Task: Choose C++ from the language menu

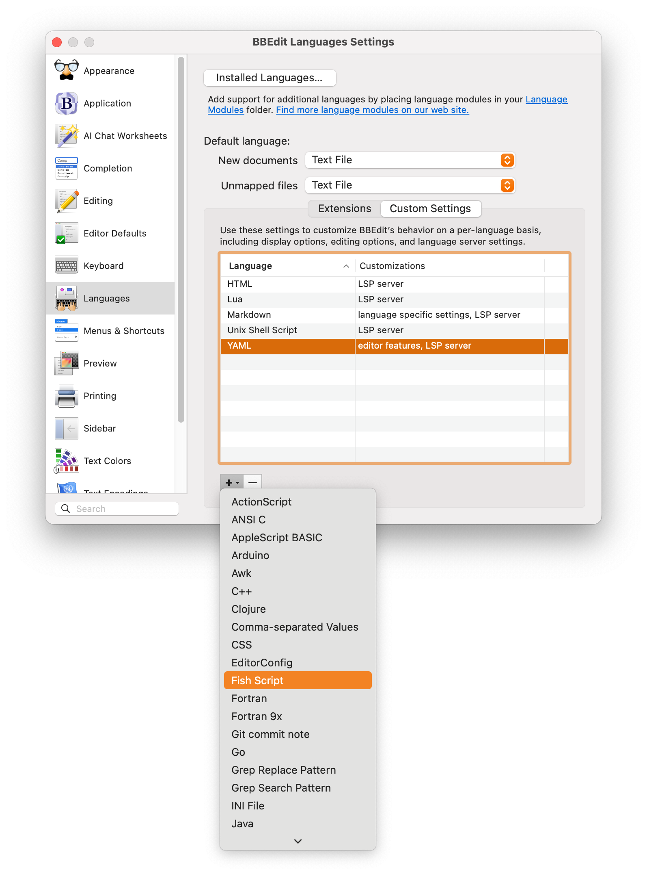Action: pyautogui.click(x=298, y=591)
